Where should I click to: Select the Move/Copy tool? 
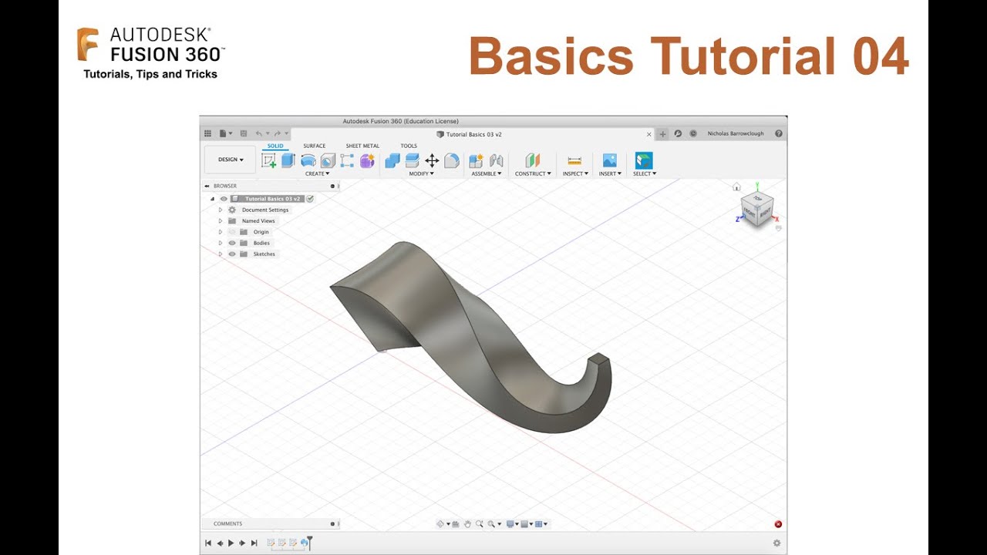432,160
